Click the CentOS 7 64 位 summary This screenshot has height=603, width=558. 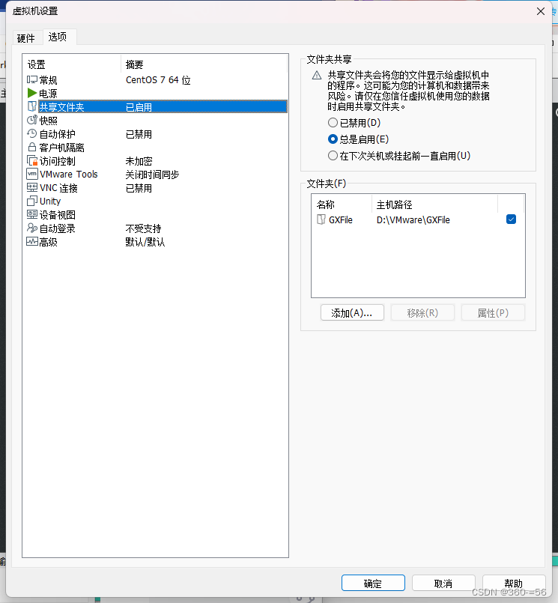158,80
